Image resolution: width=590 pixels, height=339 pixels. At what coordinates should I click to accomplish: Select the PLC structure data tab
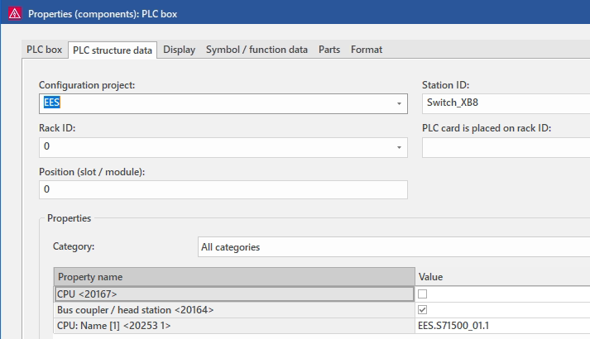point(113,50)
